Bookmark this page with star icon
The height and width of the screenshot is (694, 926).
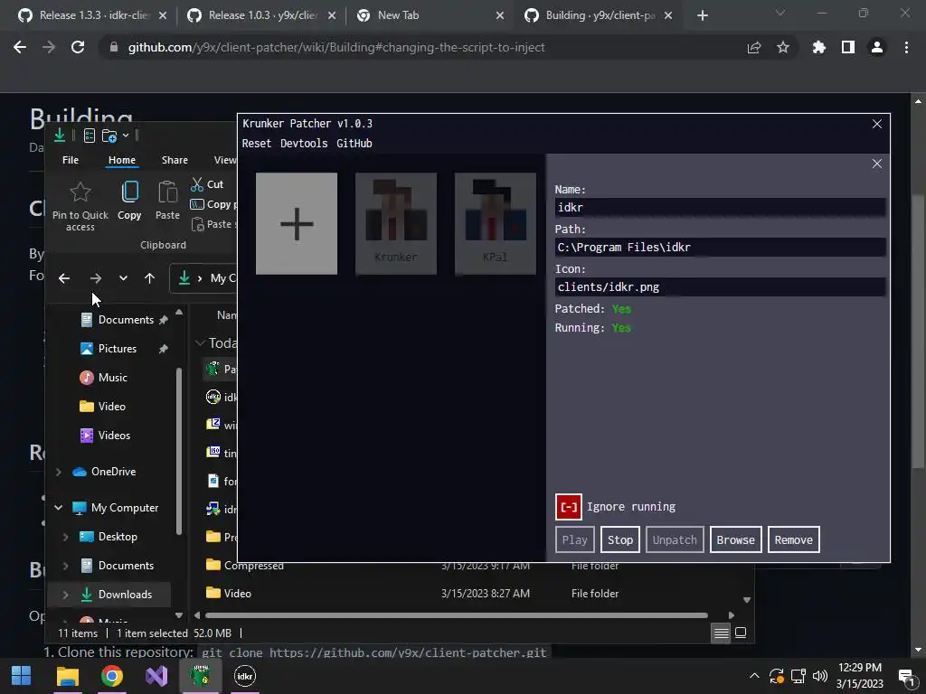[782, 47]
